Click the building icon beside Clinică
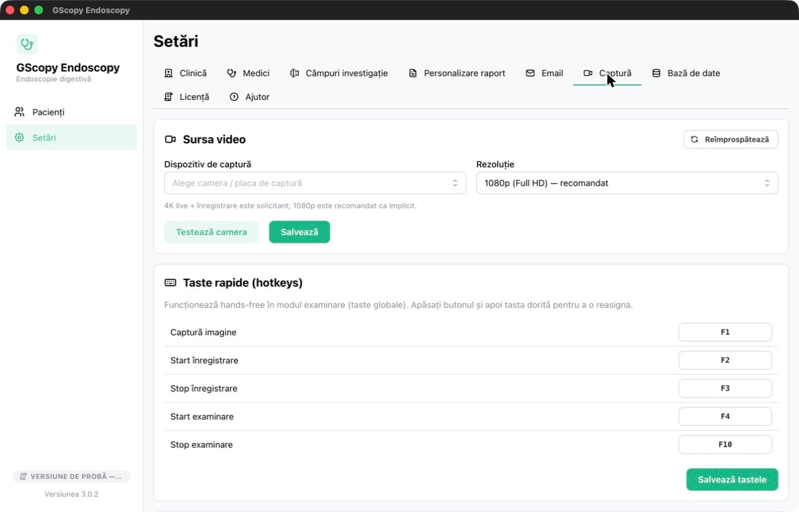This screenshot has width=799, height=512. click(x=169, y=73)
